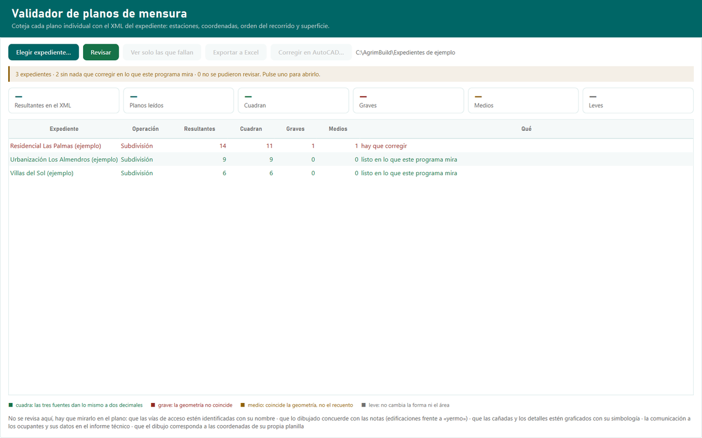The image size is (702, 438).
Task: Select the Resultantes en el XML card
Action: pyautogui.click(x=64, y=100)
